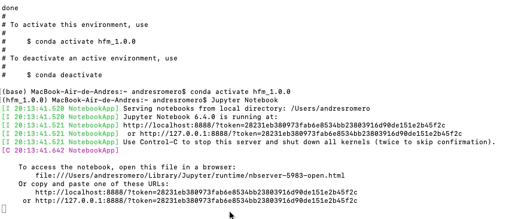
Task: Click the terminal cursor block at the bottom
Action: (4, 209)
